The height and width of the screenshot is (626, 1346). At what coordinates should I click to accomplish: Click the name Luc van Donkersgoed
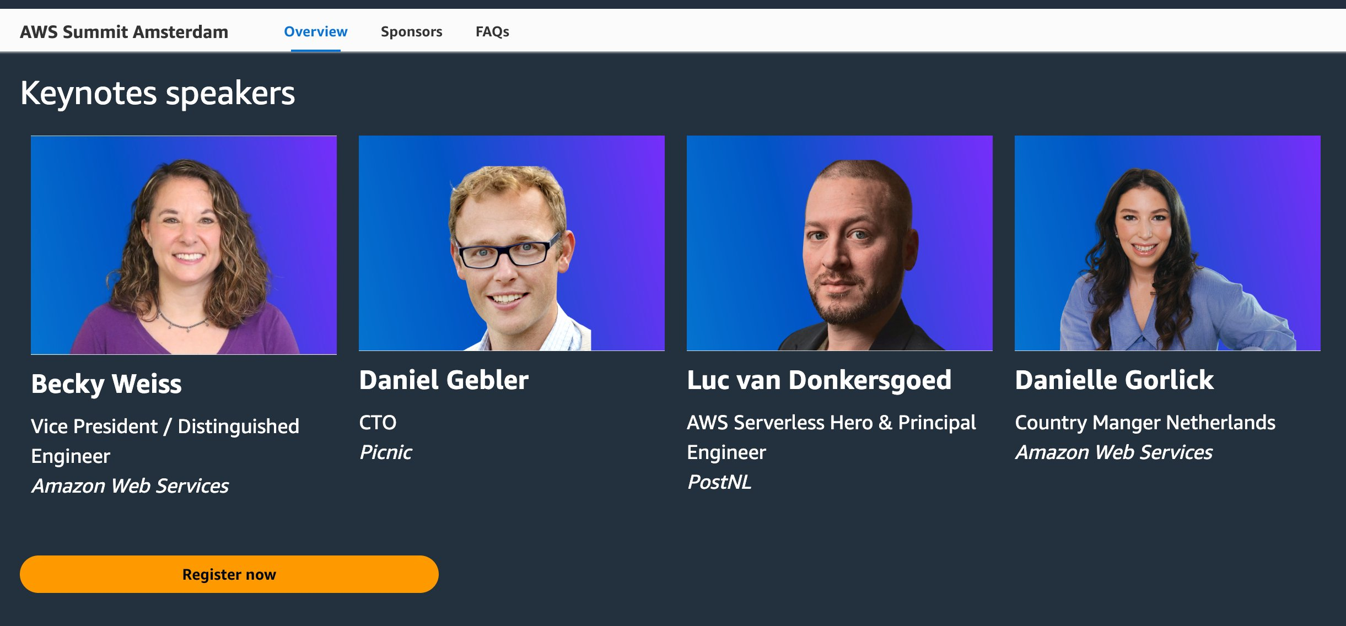pyautogui.click(x=820, y=379)
